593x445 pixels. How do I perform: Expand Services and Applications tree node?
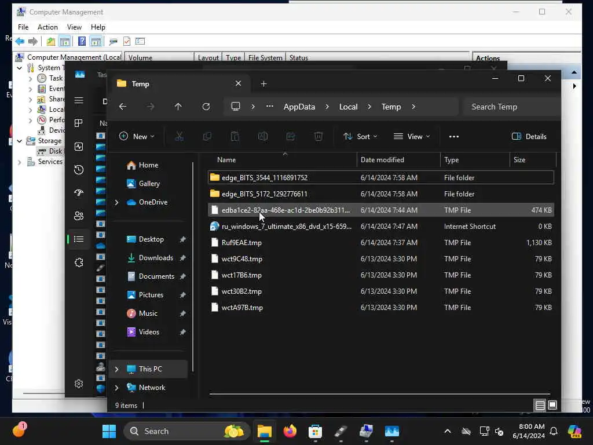click(x=20, y=162)
